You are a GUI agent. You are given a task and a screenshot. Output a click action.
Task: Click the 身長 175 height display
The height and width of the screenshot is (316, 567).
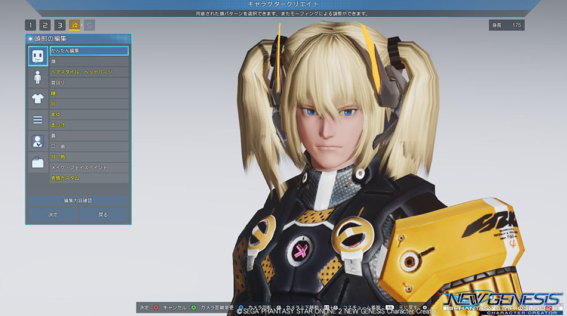coord(507,25)
